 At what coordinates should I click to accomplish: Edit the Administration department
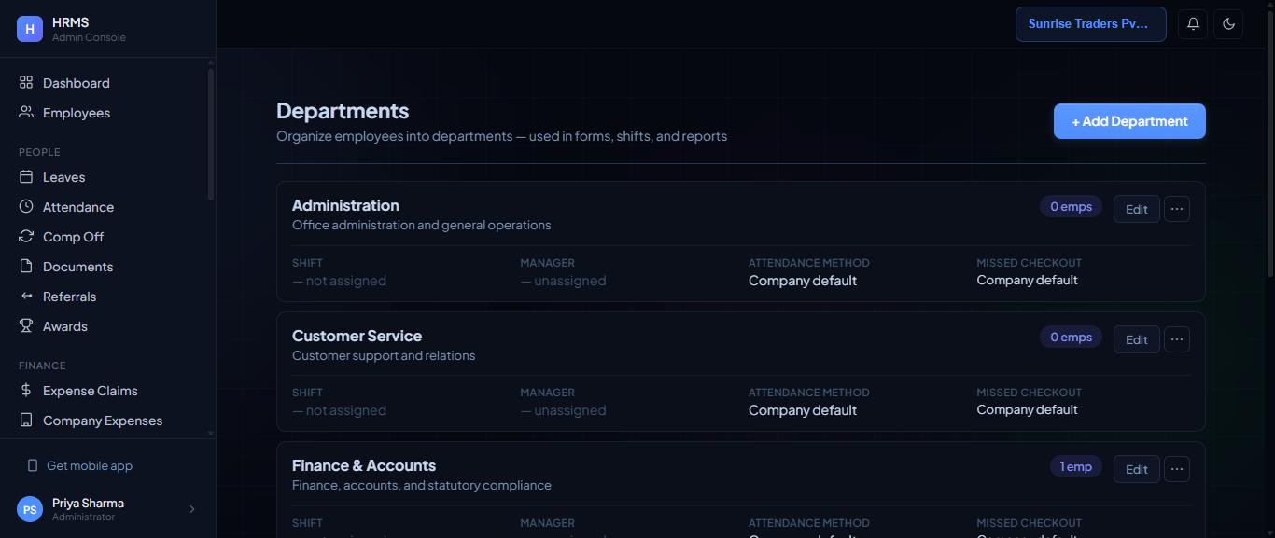click(1137, 209)
